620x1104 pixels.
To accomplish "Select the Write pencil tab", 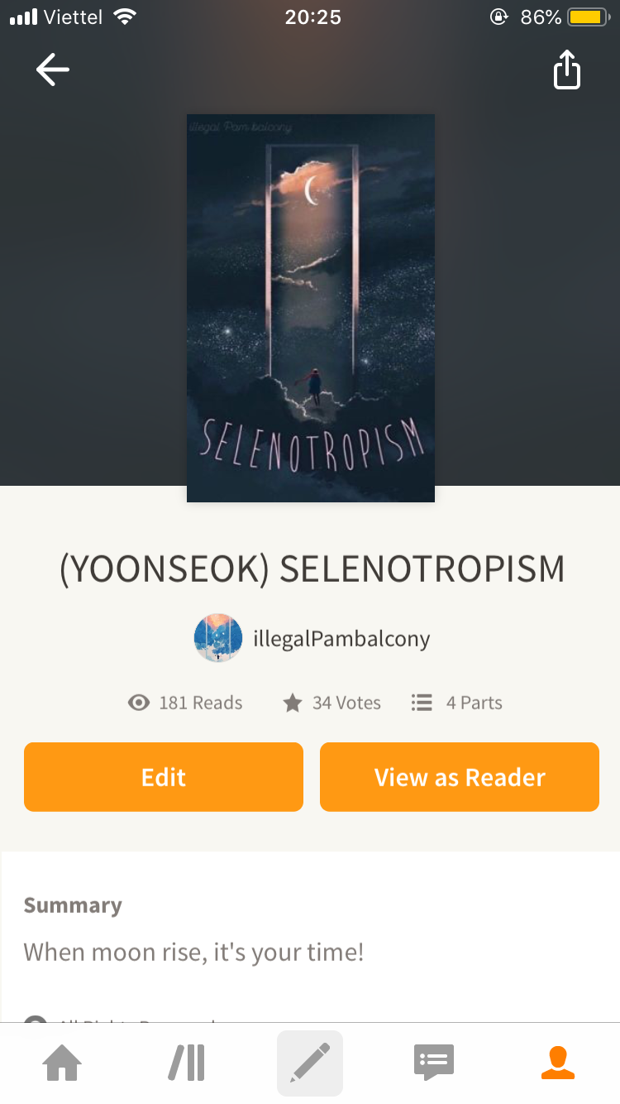I will tap(310, 1063).
